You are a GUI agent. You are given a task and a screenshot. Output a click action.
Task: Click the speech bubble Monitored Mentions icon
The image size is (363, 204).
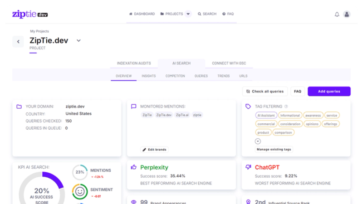click(x=133, y=107)
